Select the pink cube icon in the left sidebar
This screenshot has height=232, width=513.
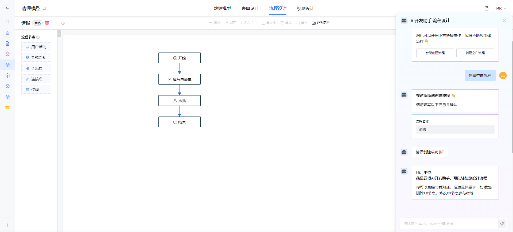pos(7,54)
